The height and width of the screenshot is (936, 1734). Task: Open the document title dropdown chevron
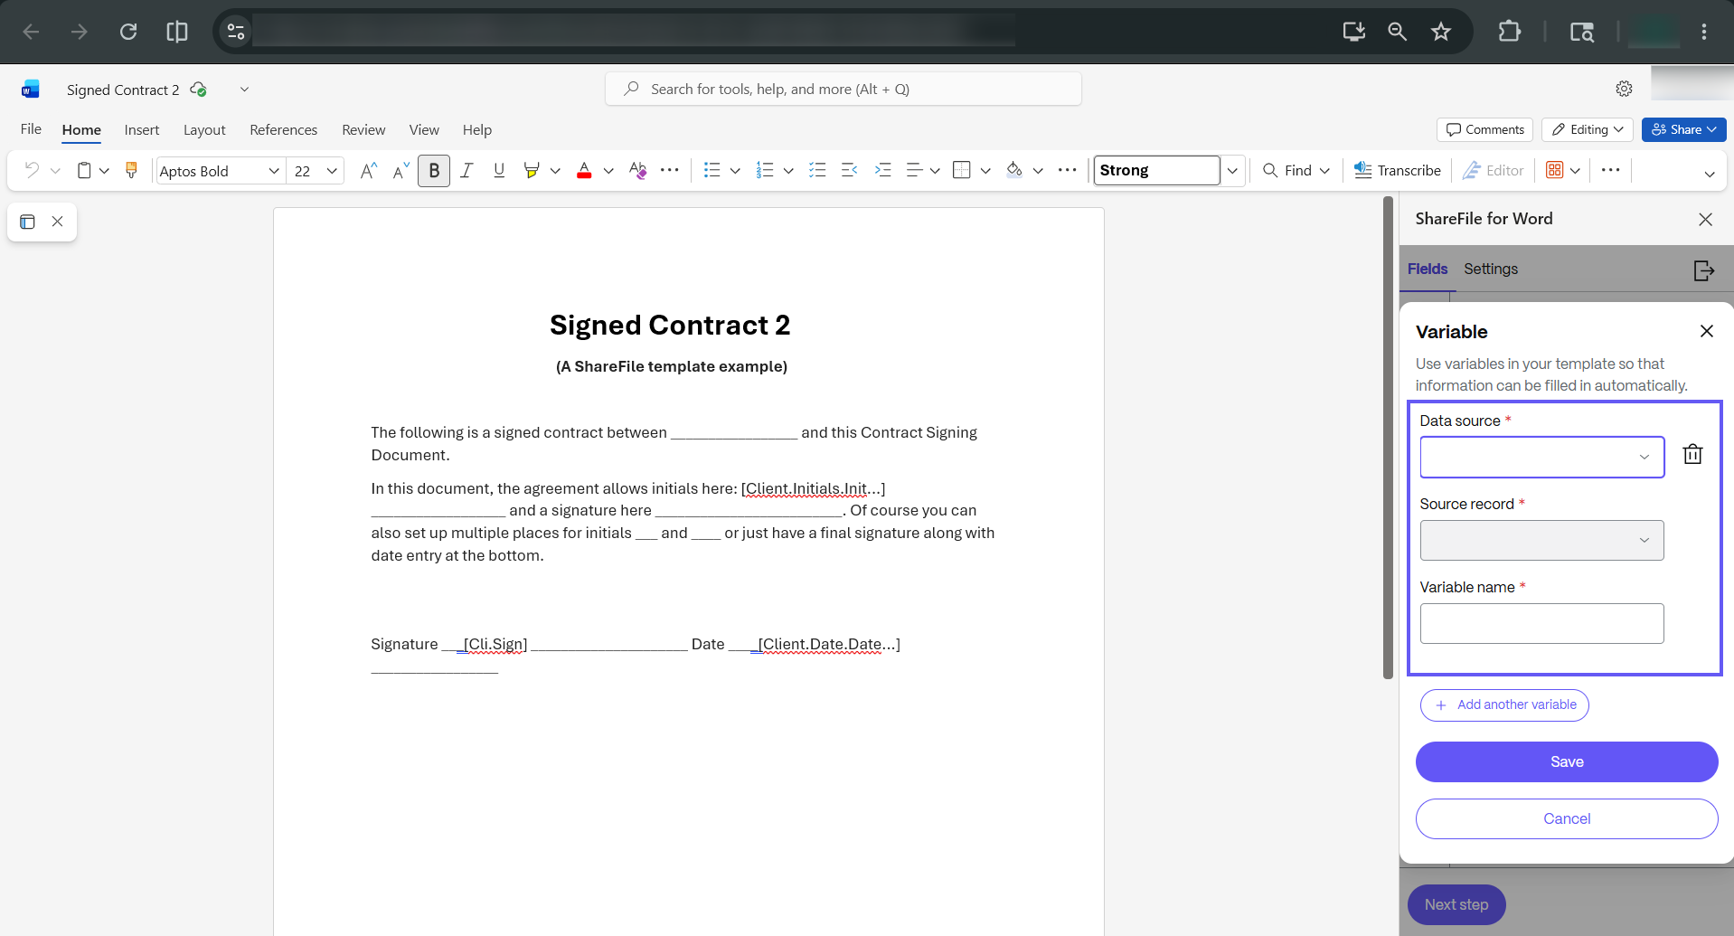click(x=244, y=90)
